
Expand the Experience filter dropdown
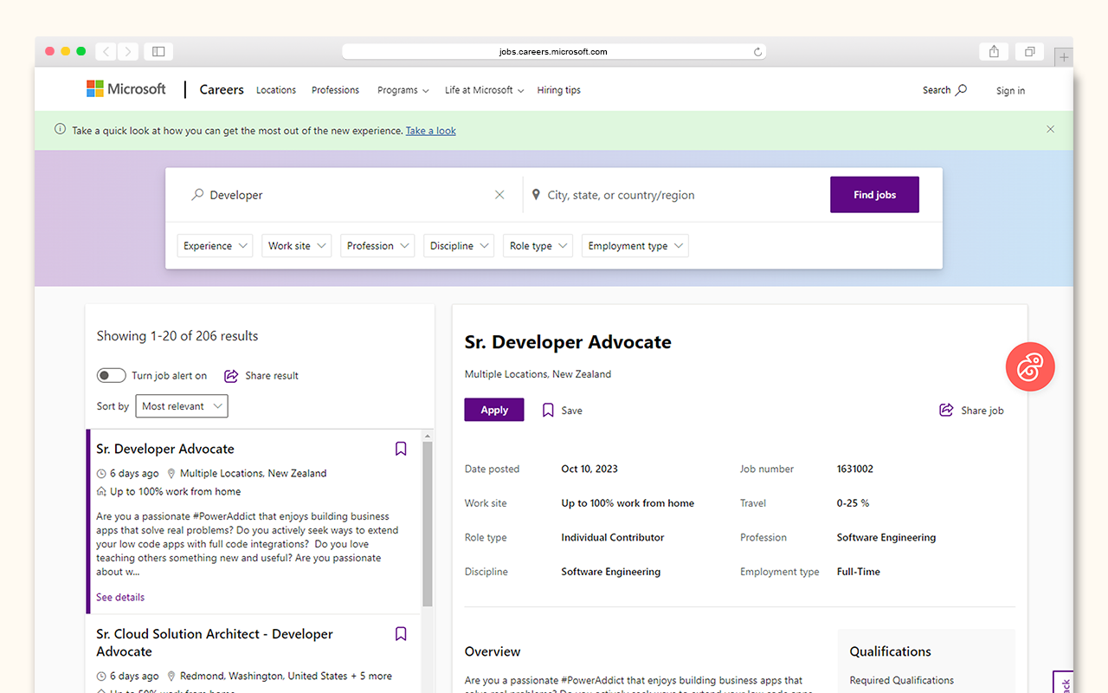(216, 246)
